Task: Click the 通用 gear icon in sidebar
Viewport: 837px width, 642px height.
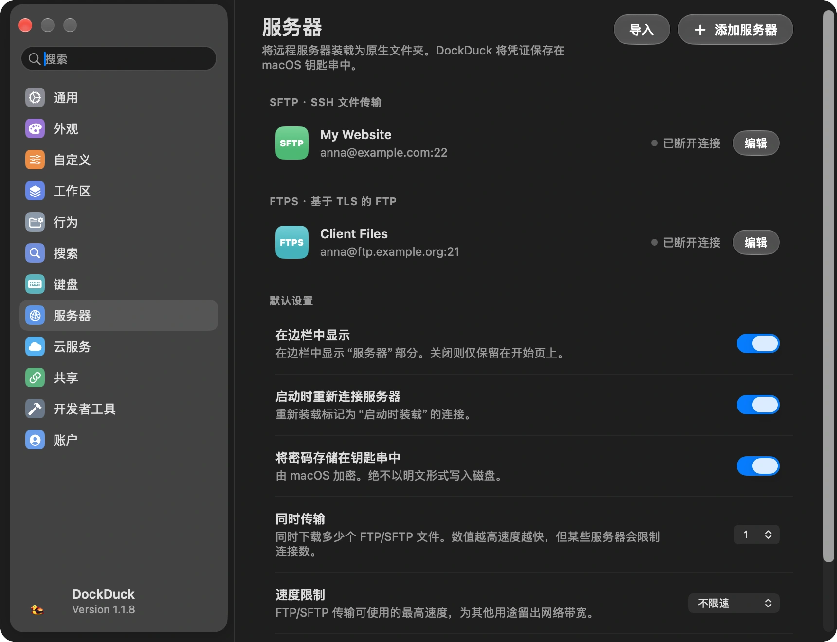Action: pyautogui.click(x=35, y=98)
